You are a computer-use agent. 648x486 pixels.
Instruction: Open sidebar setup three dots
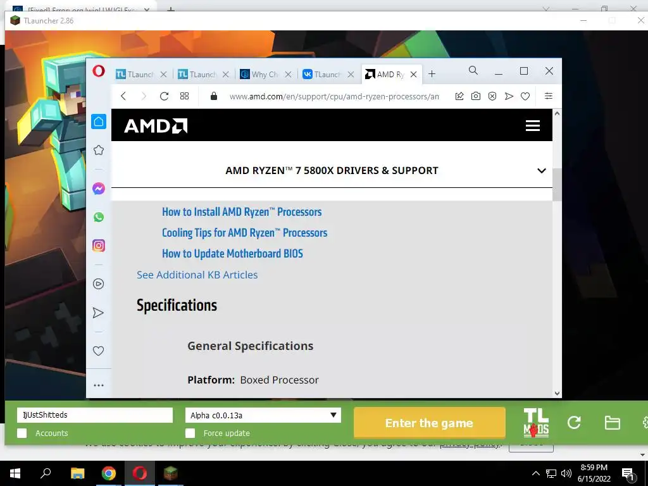98,385
